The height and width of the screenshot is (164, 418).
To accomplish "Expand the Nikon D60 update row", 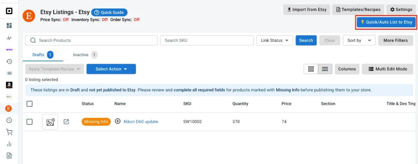I will click(x=118, y=121).
